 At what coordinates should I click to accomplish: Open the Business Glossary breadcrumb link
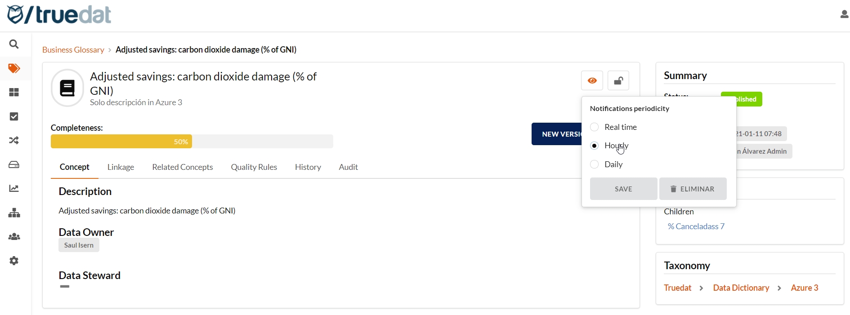tap(73, 50)
